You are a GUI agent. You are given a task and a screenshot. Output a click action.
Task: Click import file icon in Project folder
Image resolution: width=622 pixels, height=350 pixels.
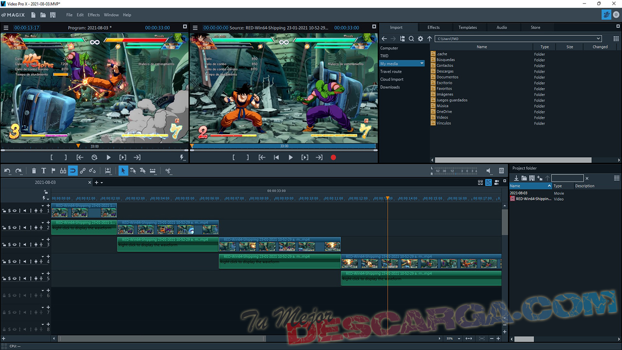pyautogui.click(x=516, y=178)
